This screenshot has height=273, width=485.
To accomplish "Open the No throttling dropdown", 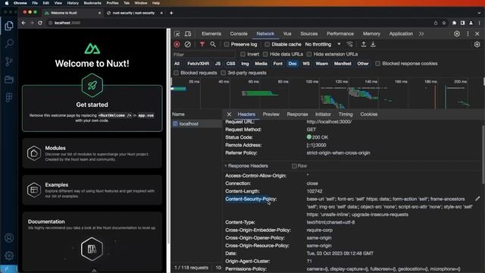I will [x=323, y=45].
